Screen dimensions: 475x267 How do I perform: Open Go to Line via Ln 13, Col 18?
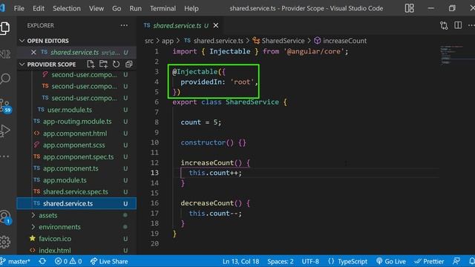(240, 261)
